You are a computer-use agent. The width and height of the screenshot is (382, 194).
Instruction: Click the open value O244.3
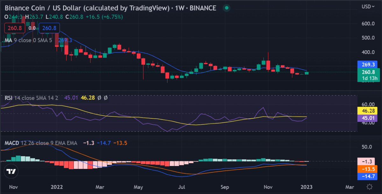tap(13, 17)
